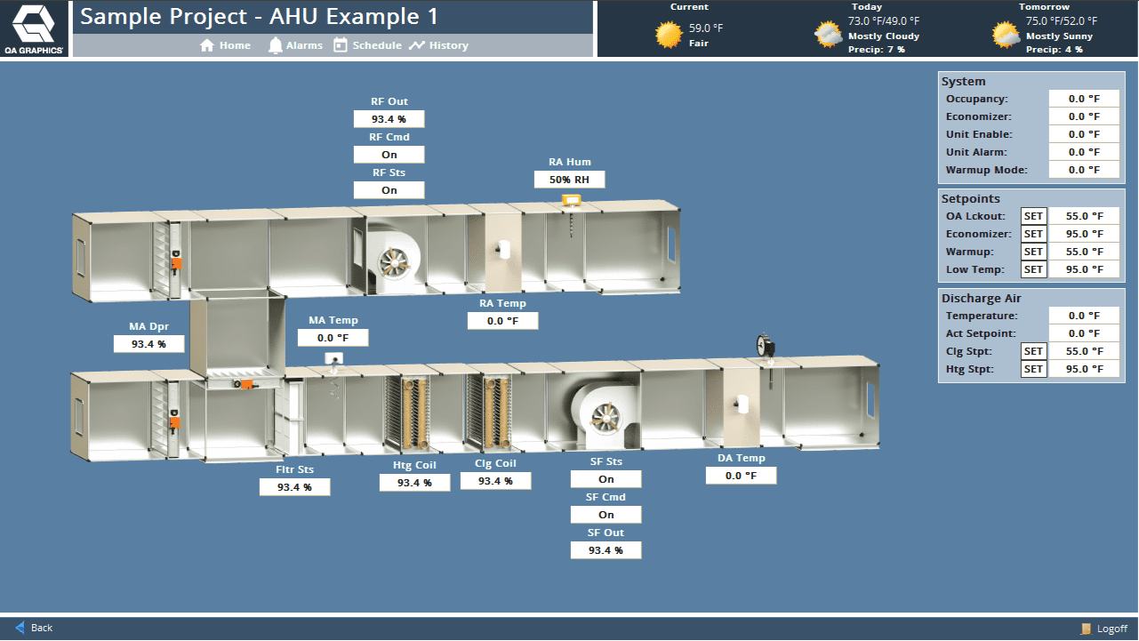This screenshot has height=641, width=1139.
Task: Click the SF Cmd On value
Action: 606,515
